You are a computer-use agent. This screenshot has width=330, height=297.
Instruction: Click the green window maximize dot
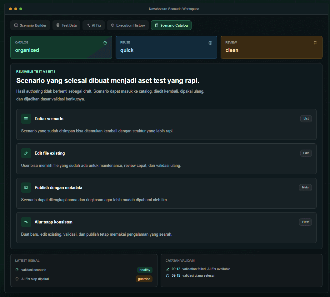(21, 9)
